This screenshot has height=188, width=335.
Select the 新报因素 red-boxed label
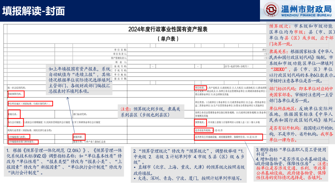tap(79, 137)
